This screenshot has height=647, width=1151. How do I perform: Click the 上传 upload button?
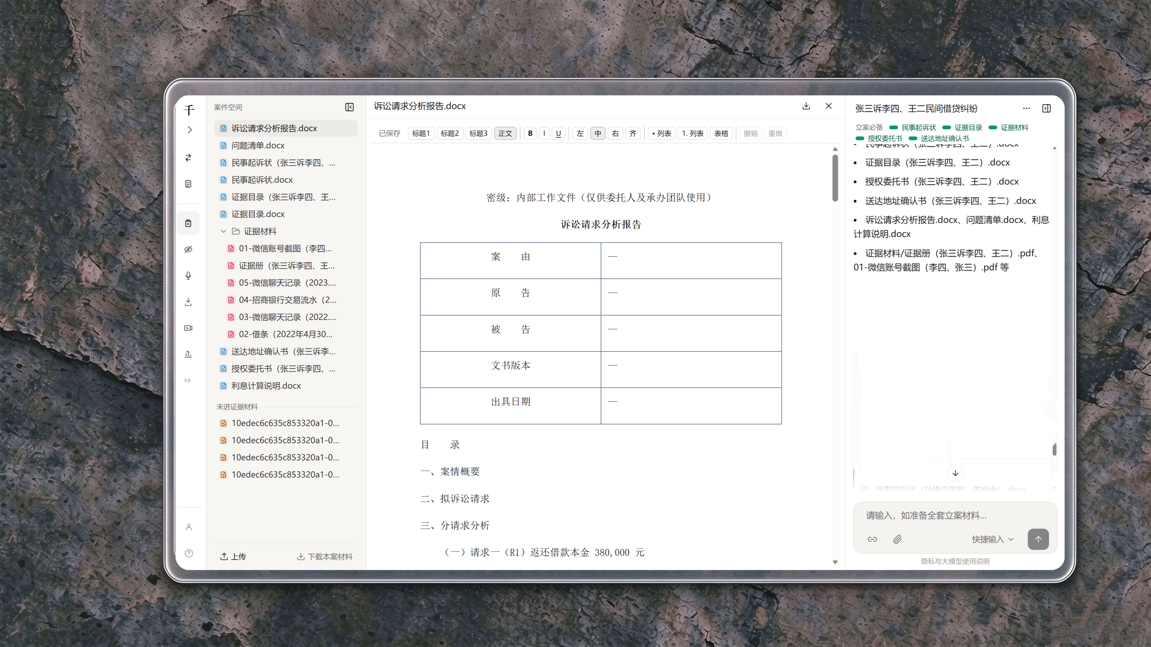point(233,556)
